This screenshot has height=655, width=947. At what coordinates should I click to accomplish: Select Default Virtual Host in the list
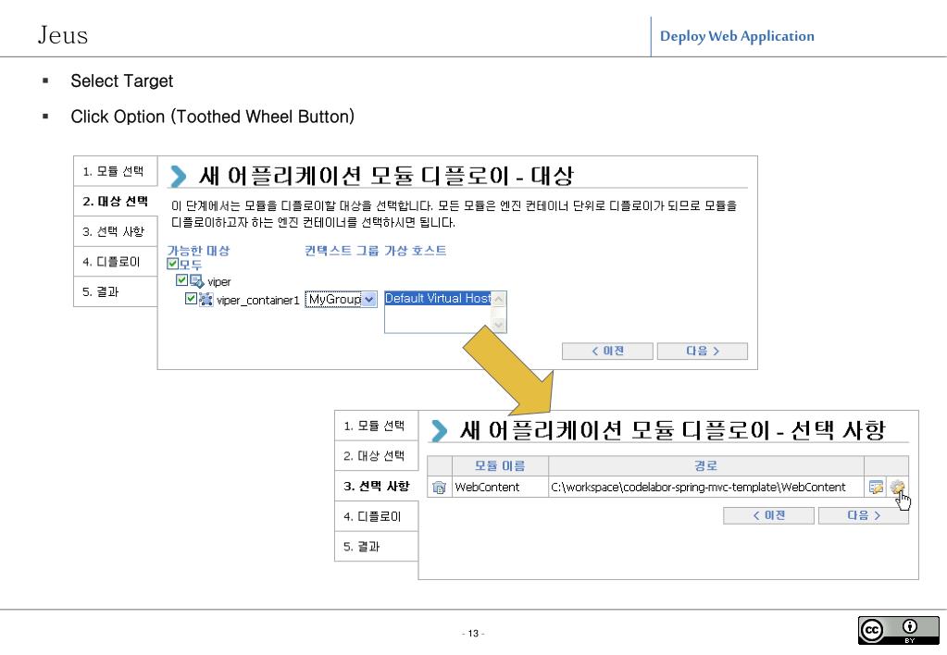click(x=438, y=298)
